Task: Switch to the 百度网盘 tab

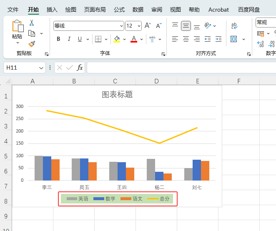Action: (249, 10)
